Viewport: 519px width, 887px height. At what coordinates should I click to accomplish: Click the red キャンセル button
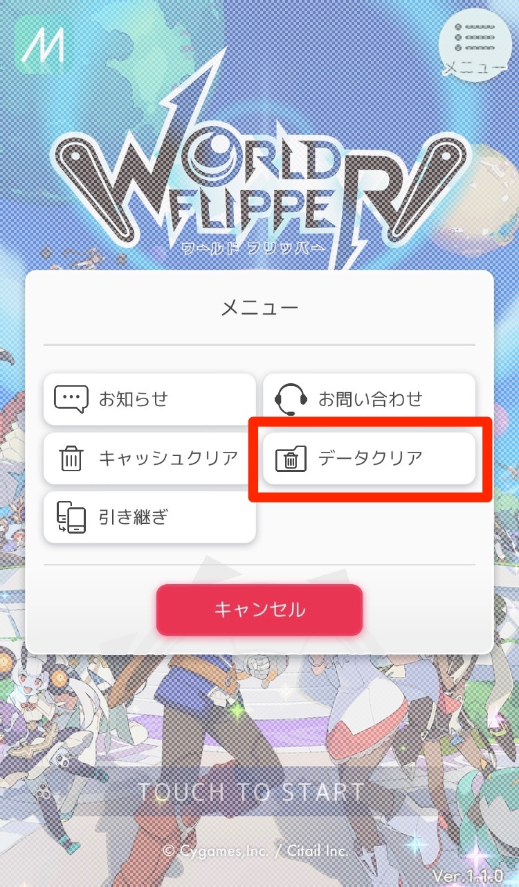[259, 610]
